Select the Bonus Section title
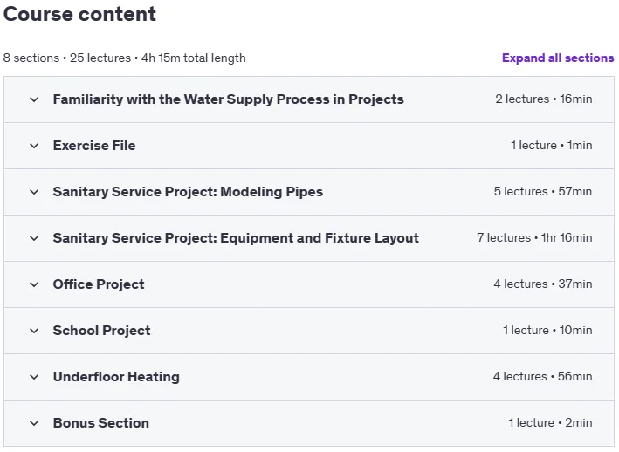The image size is (619, 452). pos(101,423)
